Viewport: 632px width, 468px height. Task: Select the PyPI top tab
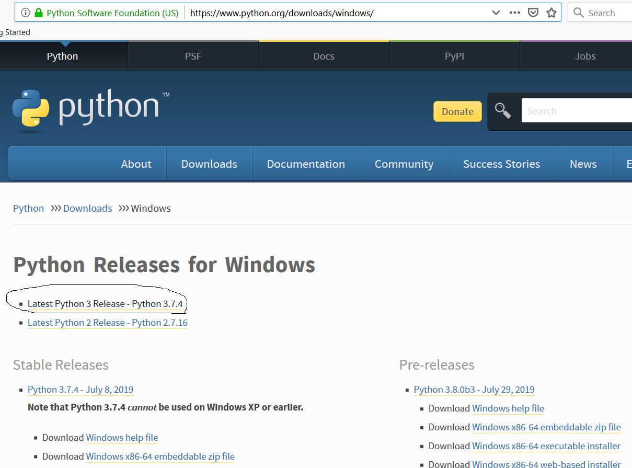[x=454, y=56]
